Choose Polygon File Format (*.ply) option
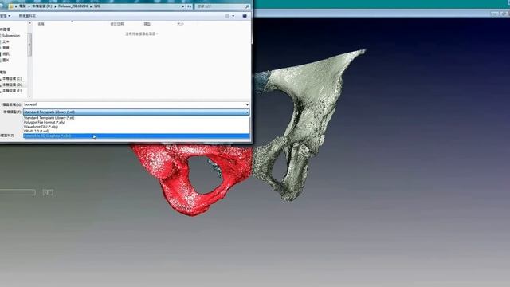510x287 pixels. click(x=136, y=122)
